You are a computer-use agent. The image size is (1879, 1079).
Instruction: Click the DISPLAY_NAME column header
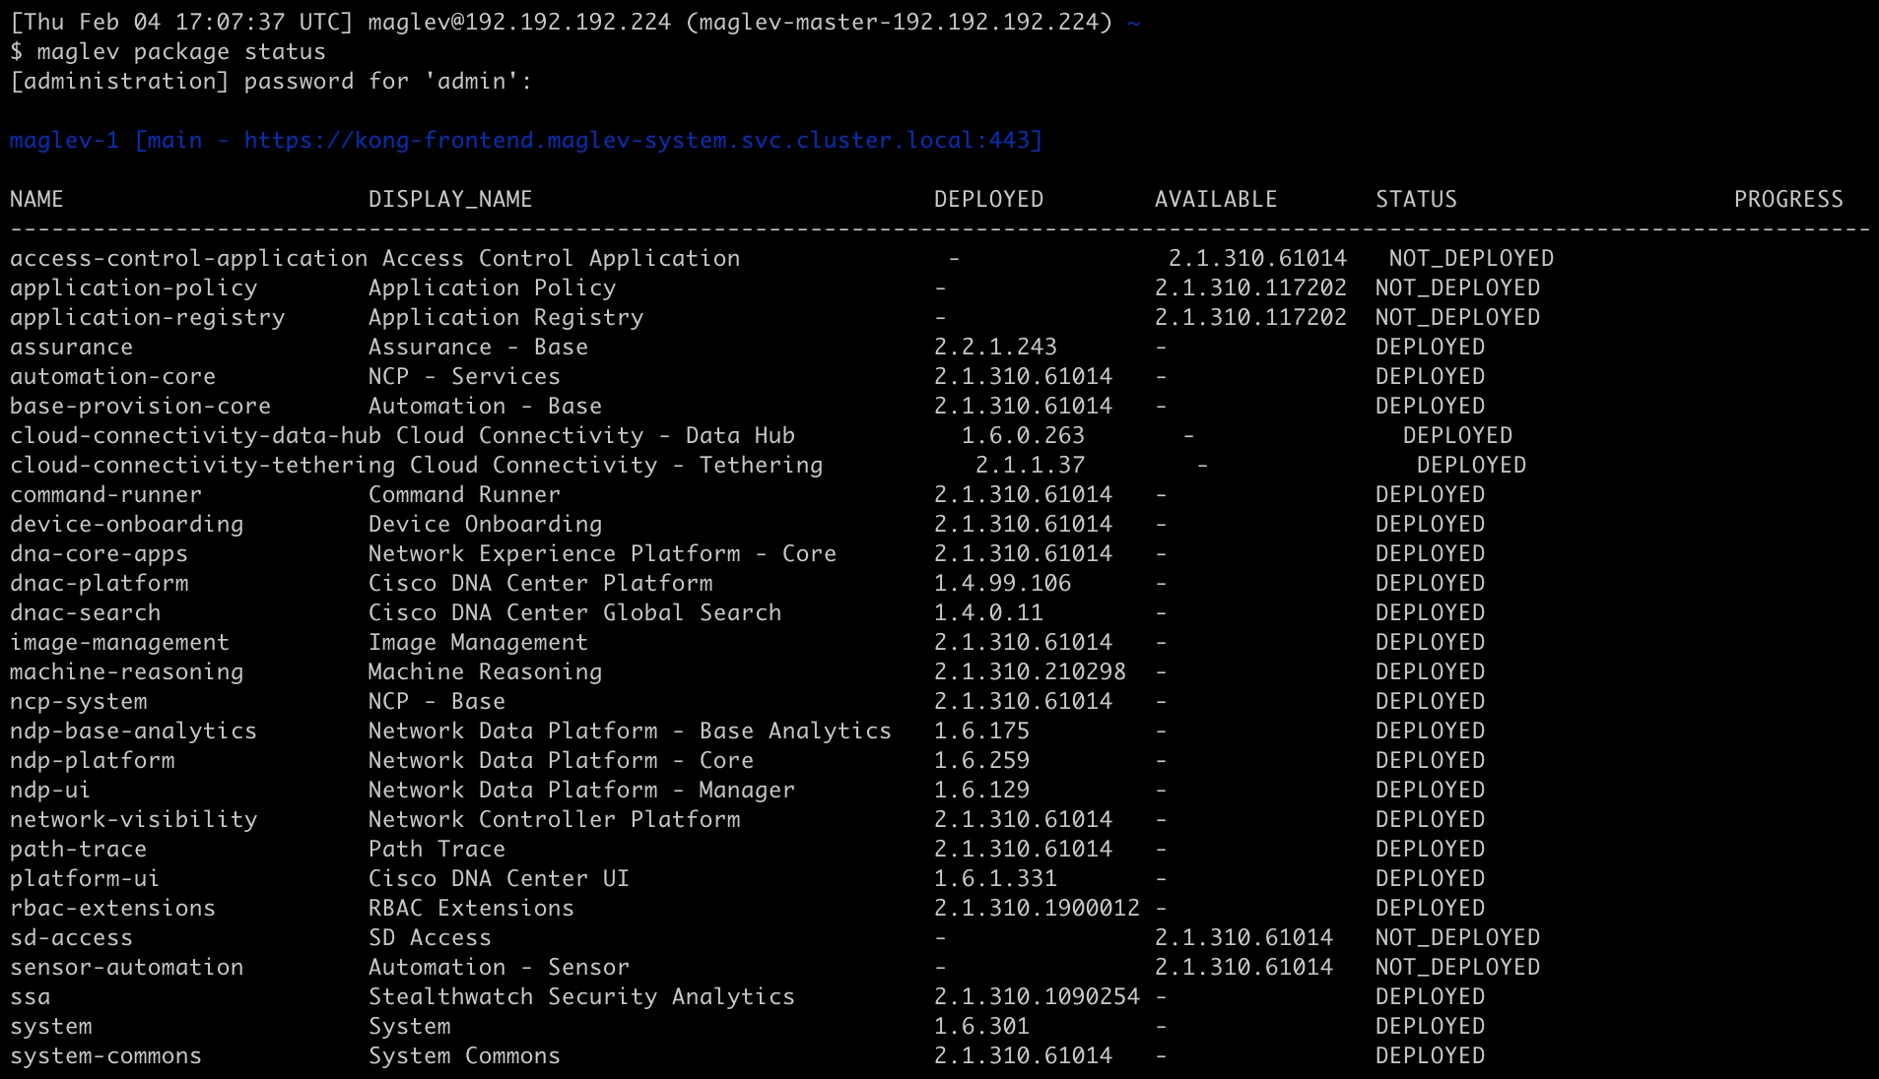pyautogui.click(x=450, y=199)
